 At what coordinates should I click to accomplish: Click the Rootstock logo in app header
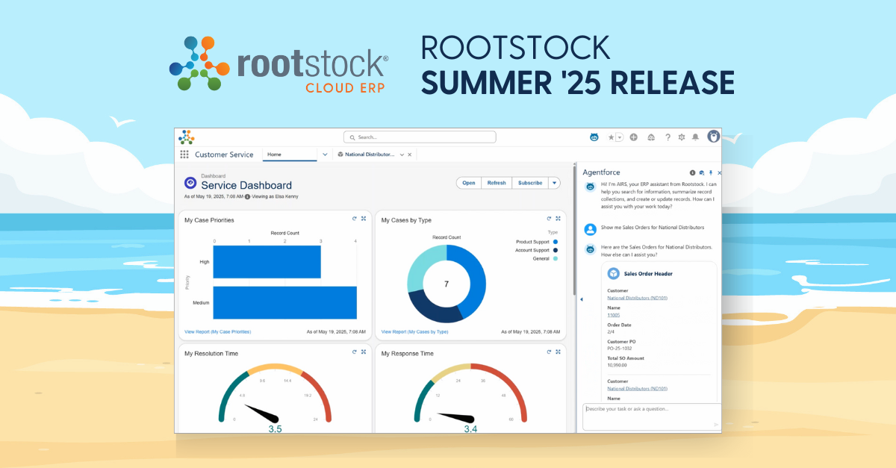point(186,137)
